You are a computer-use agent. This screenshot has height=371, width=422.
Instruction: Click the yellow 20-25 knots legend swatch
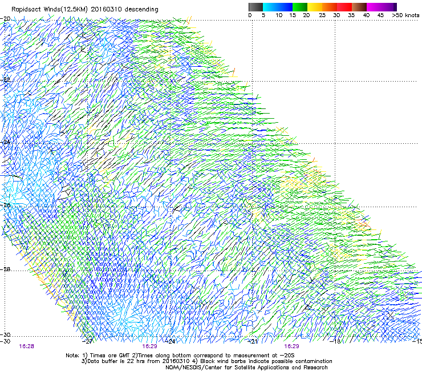coord(315,7)
